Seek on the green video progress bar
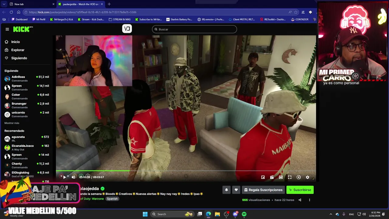 tap(186, 171)
